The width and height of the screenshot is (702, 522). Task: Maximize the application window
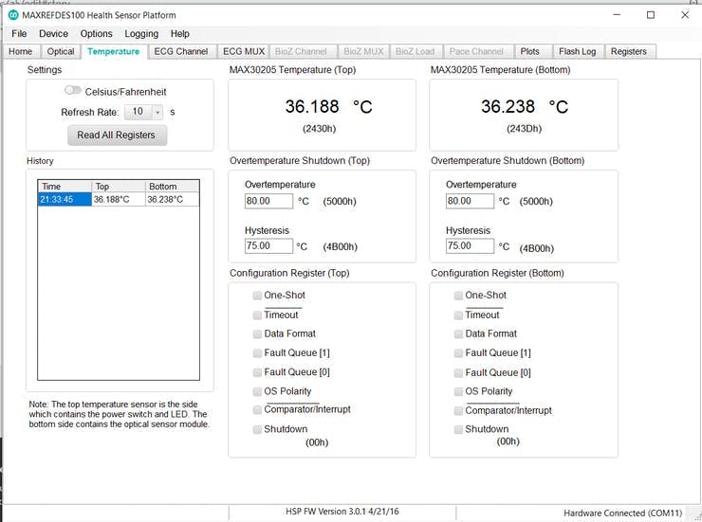(x=650, y=15)
